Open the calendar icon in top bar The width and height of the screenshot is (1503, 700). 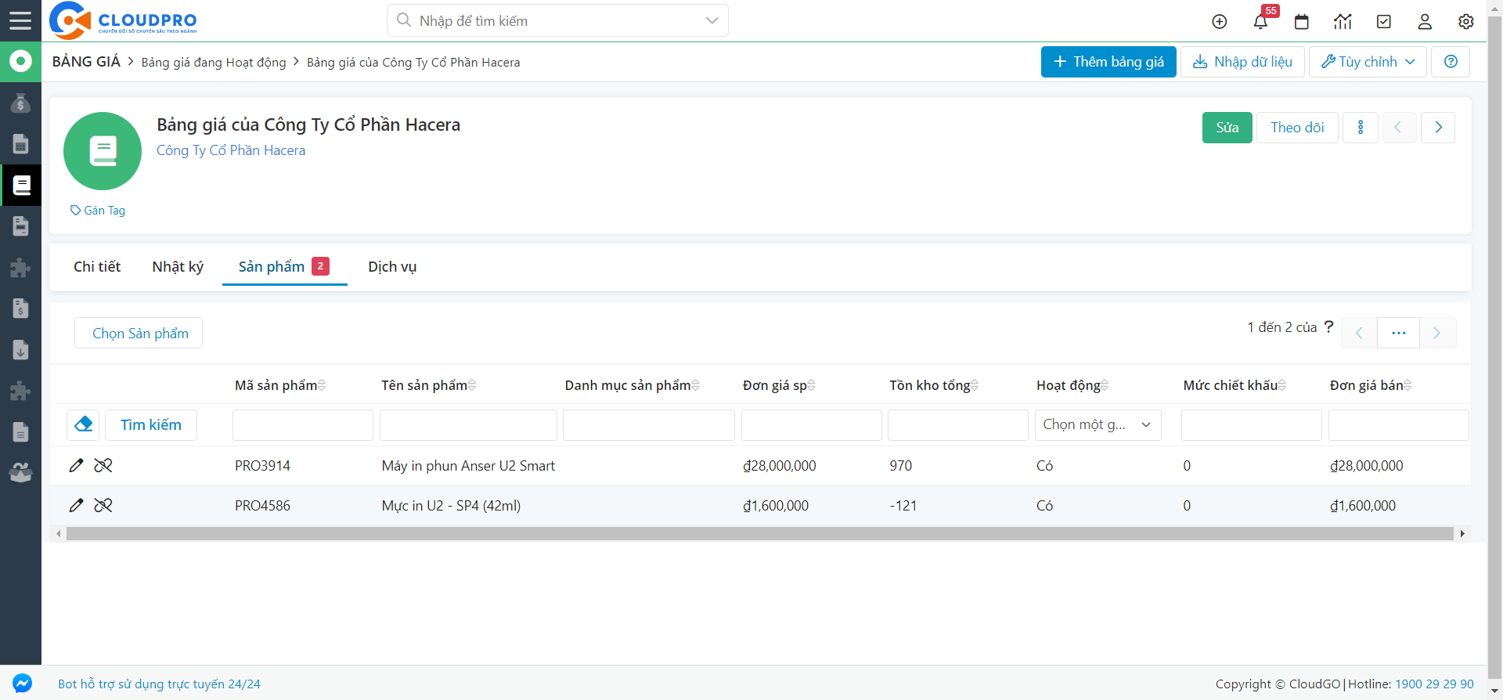pos(1302,22)
